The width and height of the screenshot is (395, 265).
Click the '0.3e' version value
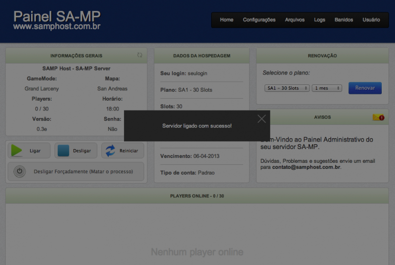(x=41, y=129)
